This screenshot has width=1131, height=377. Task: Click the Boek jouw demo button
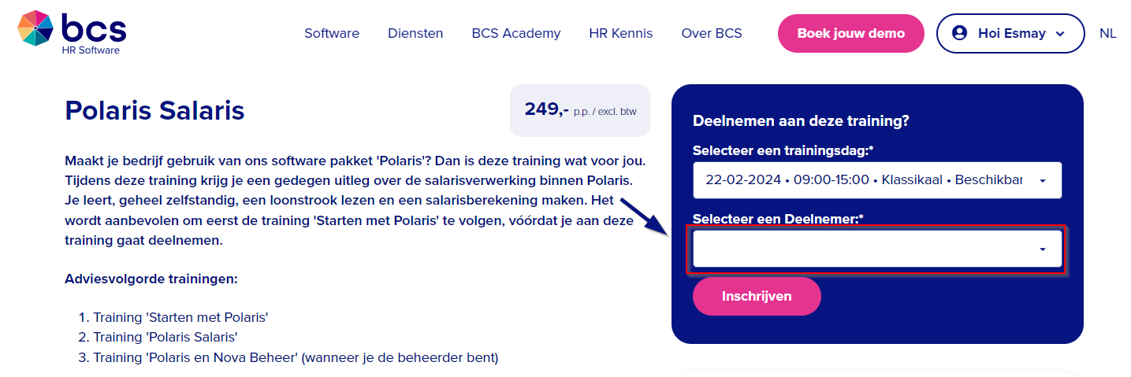pyautogui.click(x=851, y=34)
